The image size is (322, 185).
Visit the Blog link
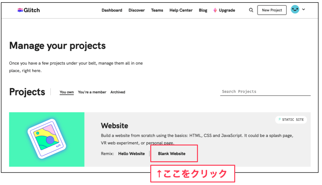click(203, 10)
